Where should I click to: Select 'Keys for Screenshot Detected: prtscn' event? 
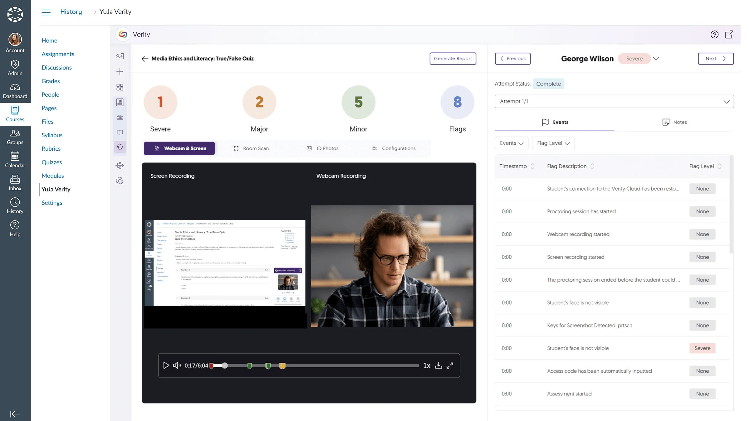[612, 325]
